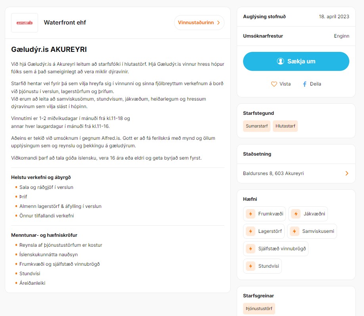Expand location arrow for Baldursnes 8
The height and width of the screenshot is (316, 364).
347,173
